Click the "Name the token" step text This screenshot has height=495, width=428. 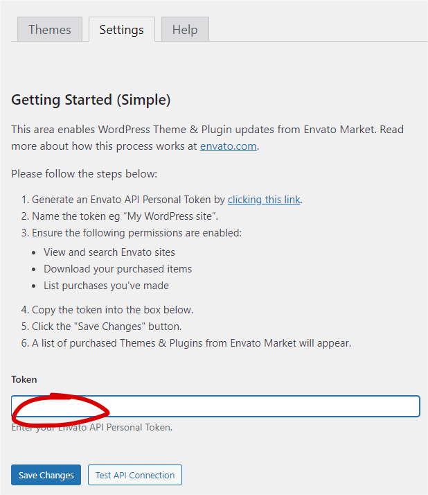125,216
